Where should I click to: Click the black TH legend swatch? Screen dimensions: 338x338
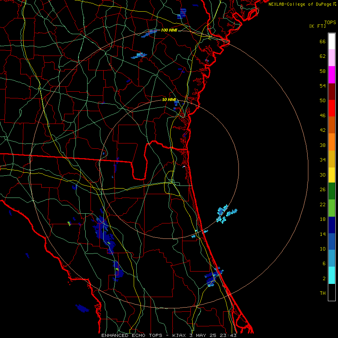click(332, 292)
